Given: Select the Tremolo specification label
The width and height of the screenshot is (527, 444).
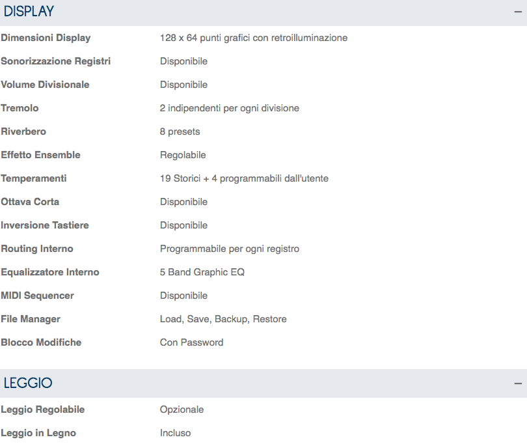Looking at the screenshot, I should pos(20,108).
